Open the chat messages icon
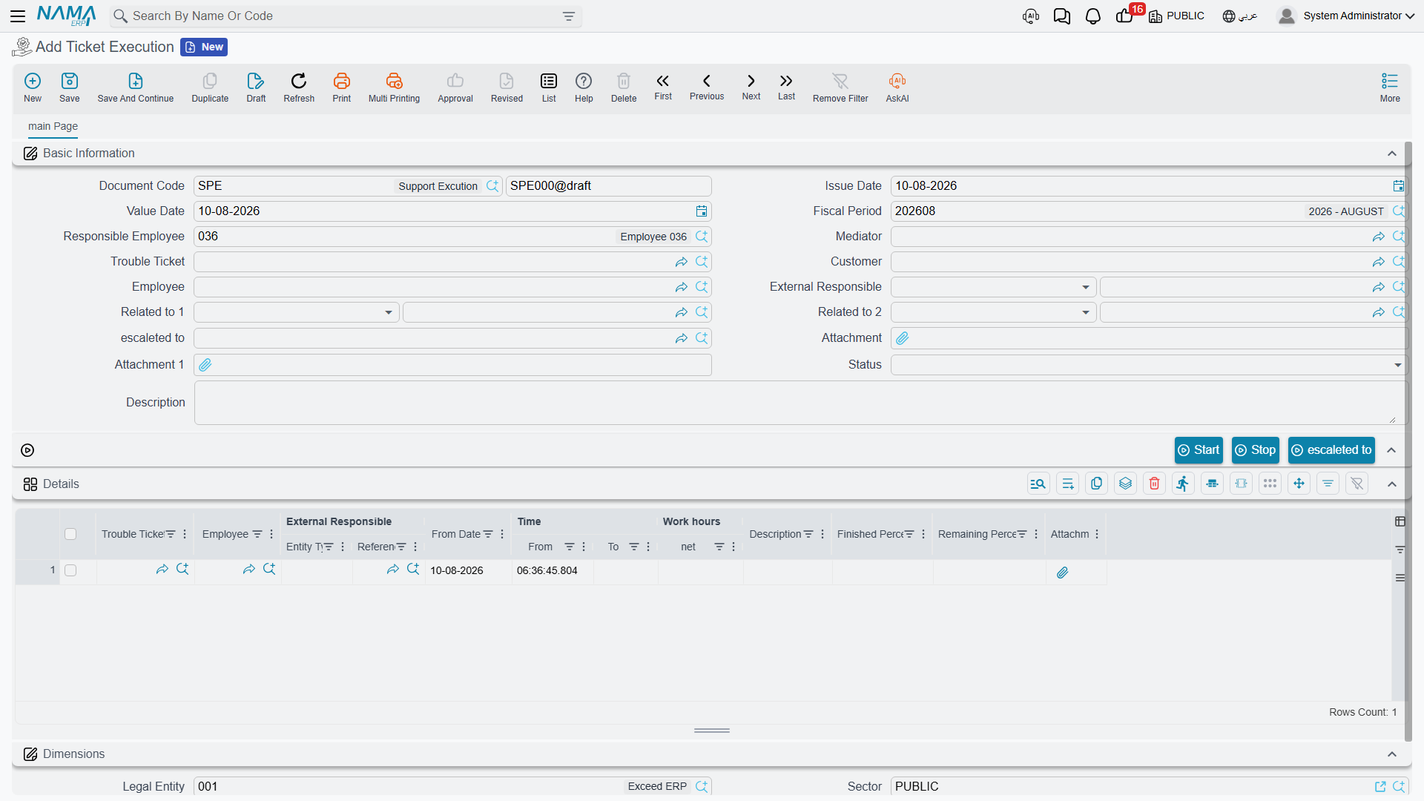 [x=1061, y=16]
